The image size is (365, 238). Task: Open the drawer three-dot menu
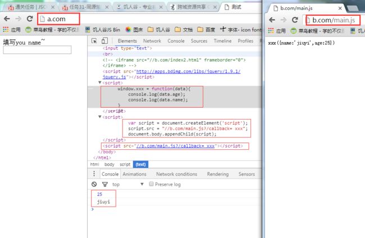(x=94, y=174)
